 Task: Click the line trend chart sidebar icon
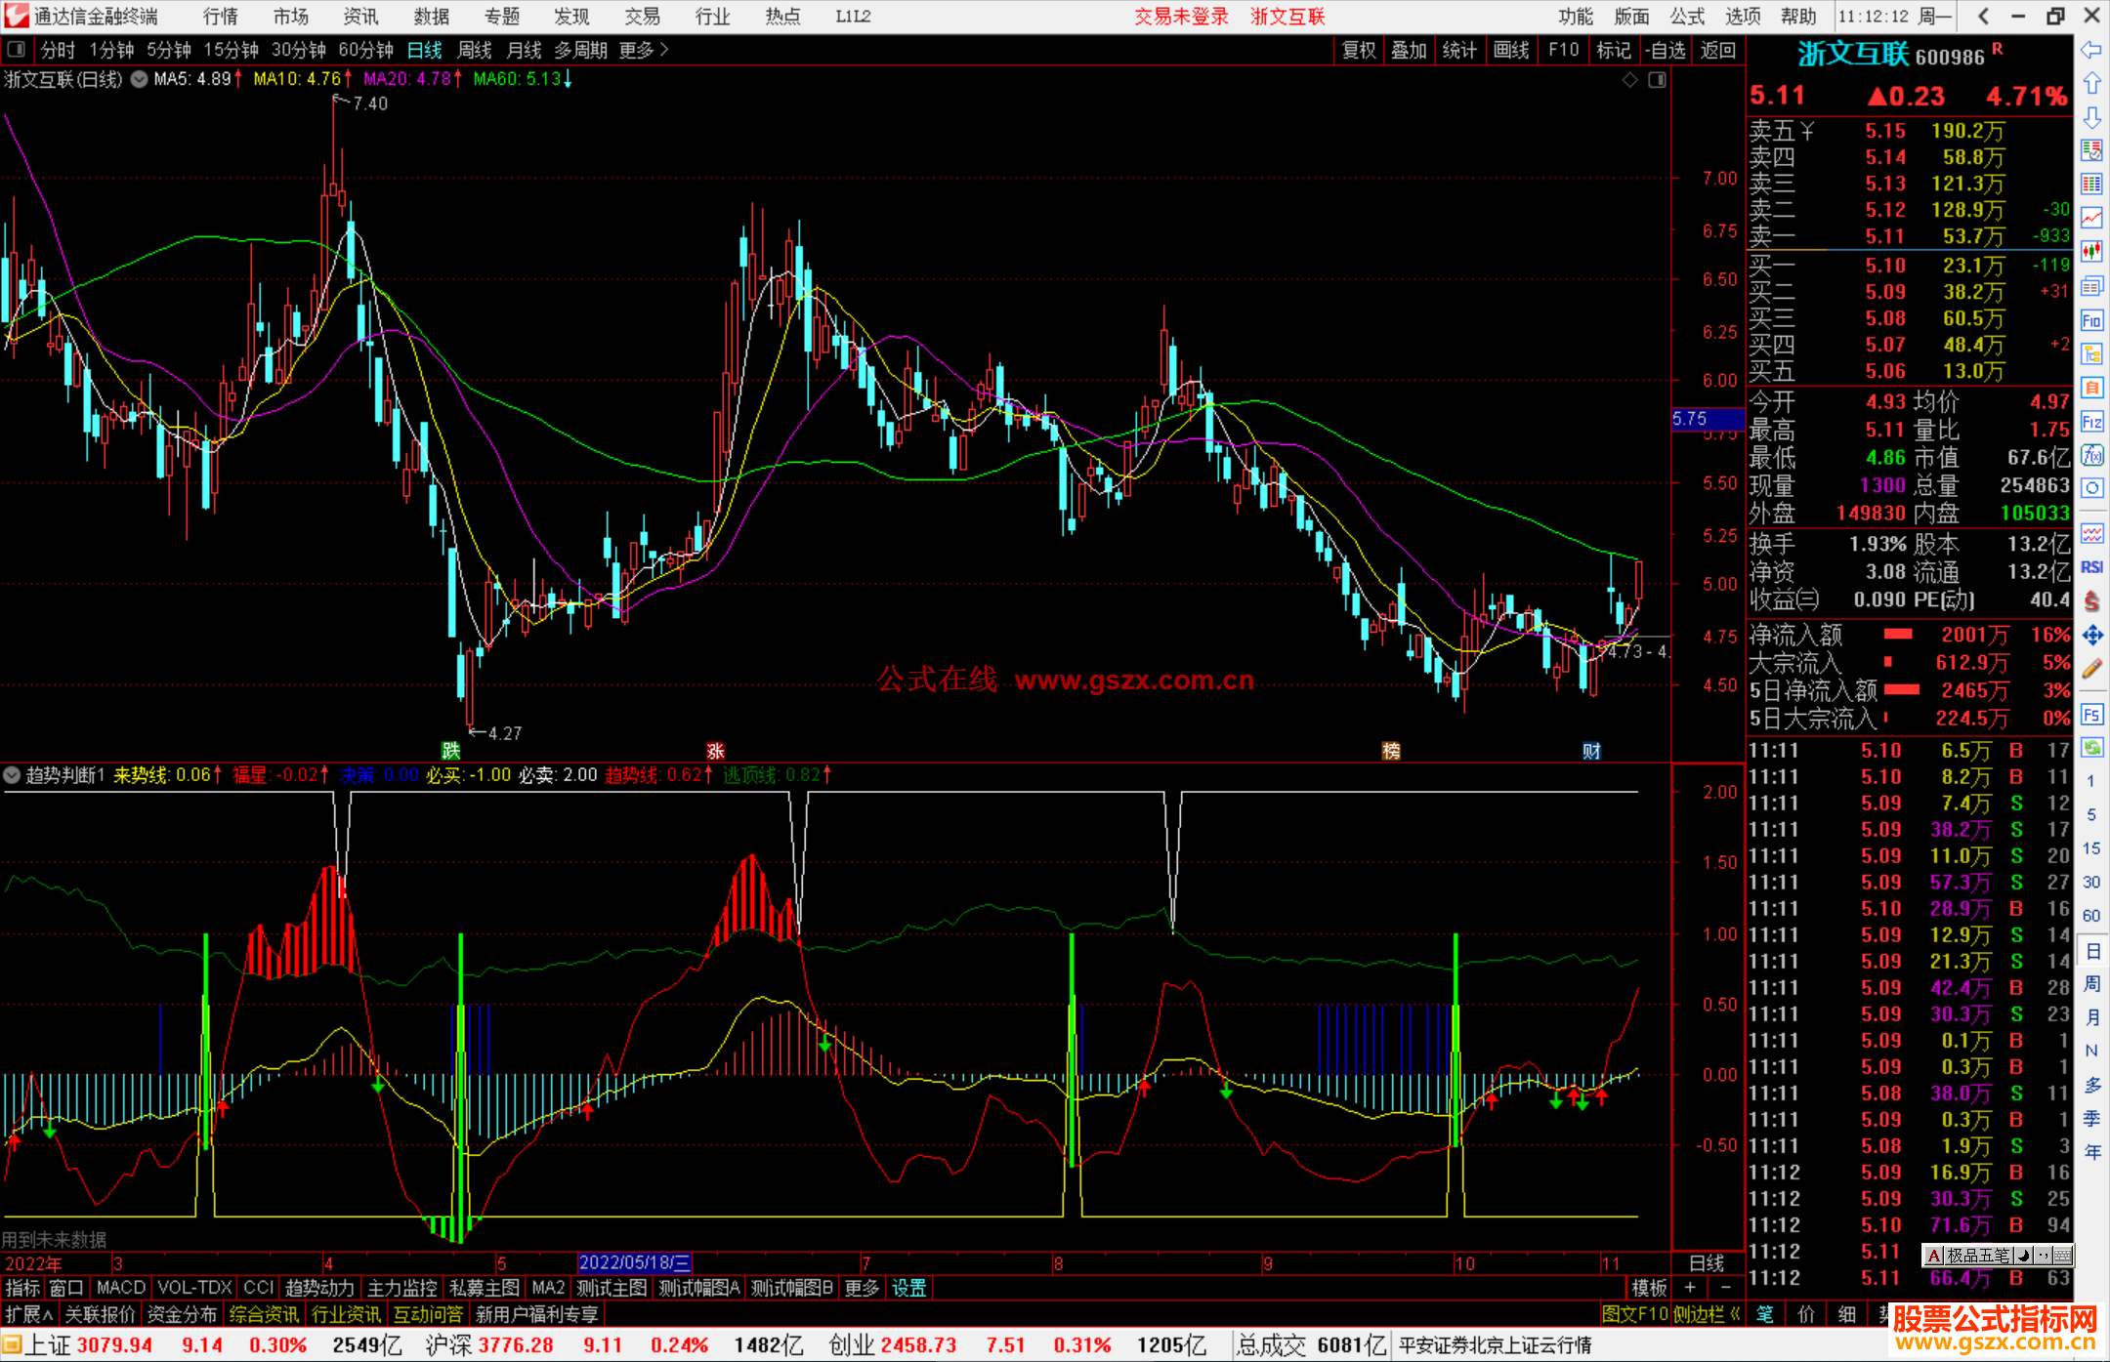(2091, 218)
